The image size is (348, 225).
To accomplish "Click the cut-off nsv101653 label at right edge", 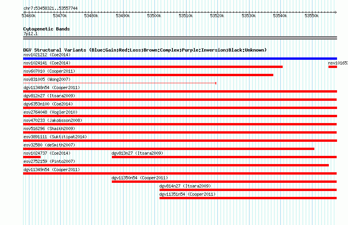I will click(x=338, y=63).
